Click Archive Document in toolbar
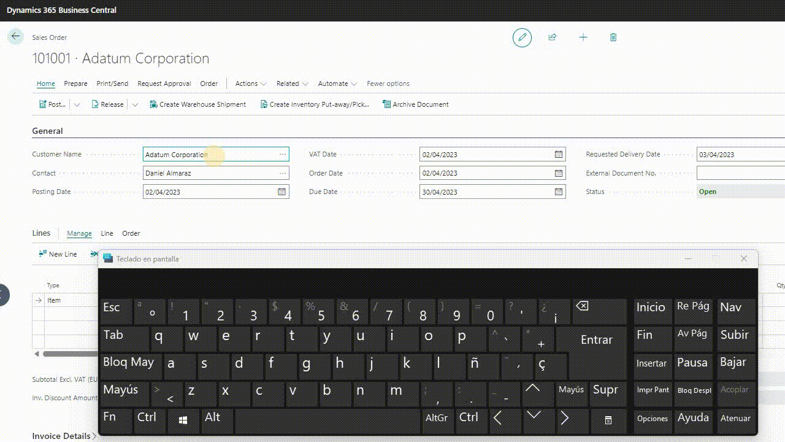 [x=415, y=104]
